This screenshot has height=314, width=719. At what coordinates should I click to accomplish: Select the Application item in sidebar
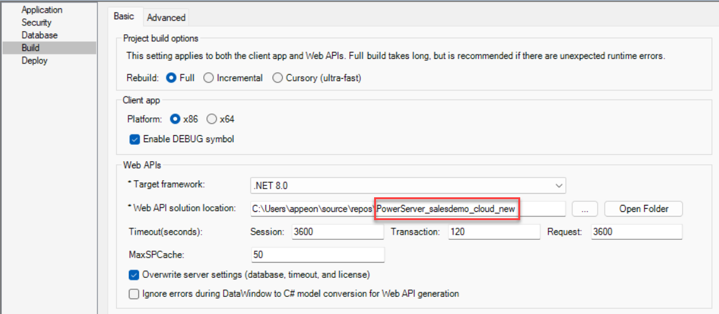pyautogui.click(x=42, y=10)
